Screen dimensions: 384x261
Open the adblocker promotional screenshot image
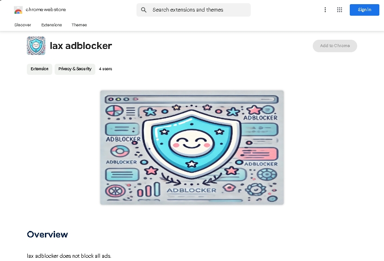point(192,147)
